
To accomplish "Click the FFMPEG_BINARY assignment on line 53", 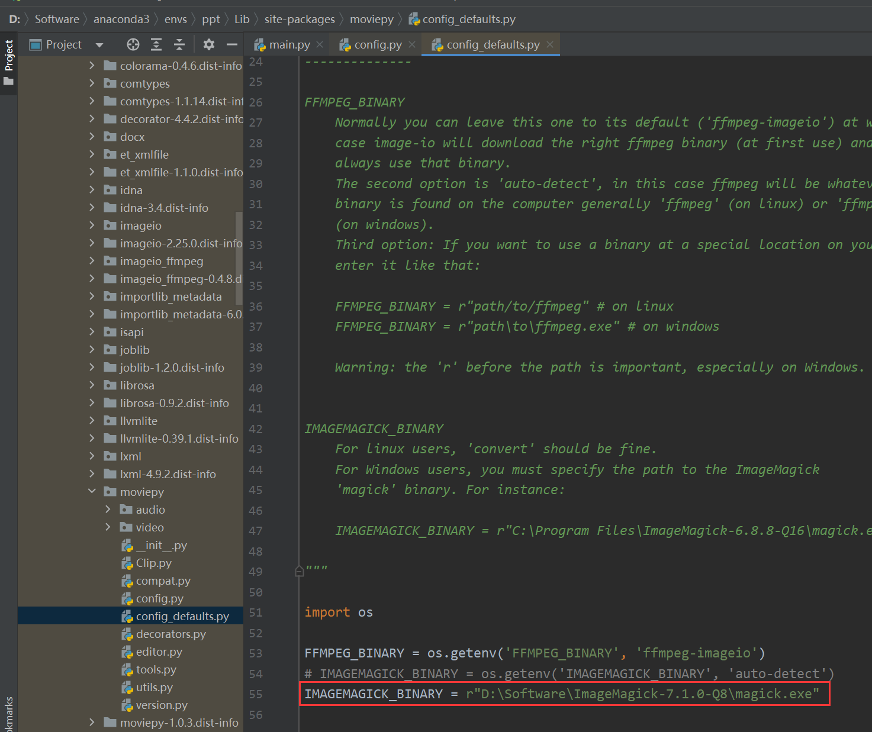I will [x=535, y=653].
